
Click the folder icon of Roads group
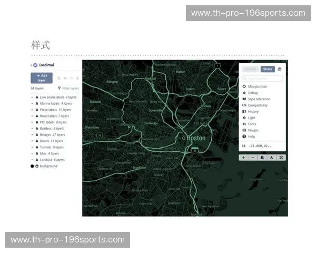pyautogui.click(x=37, y=141)
